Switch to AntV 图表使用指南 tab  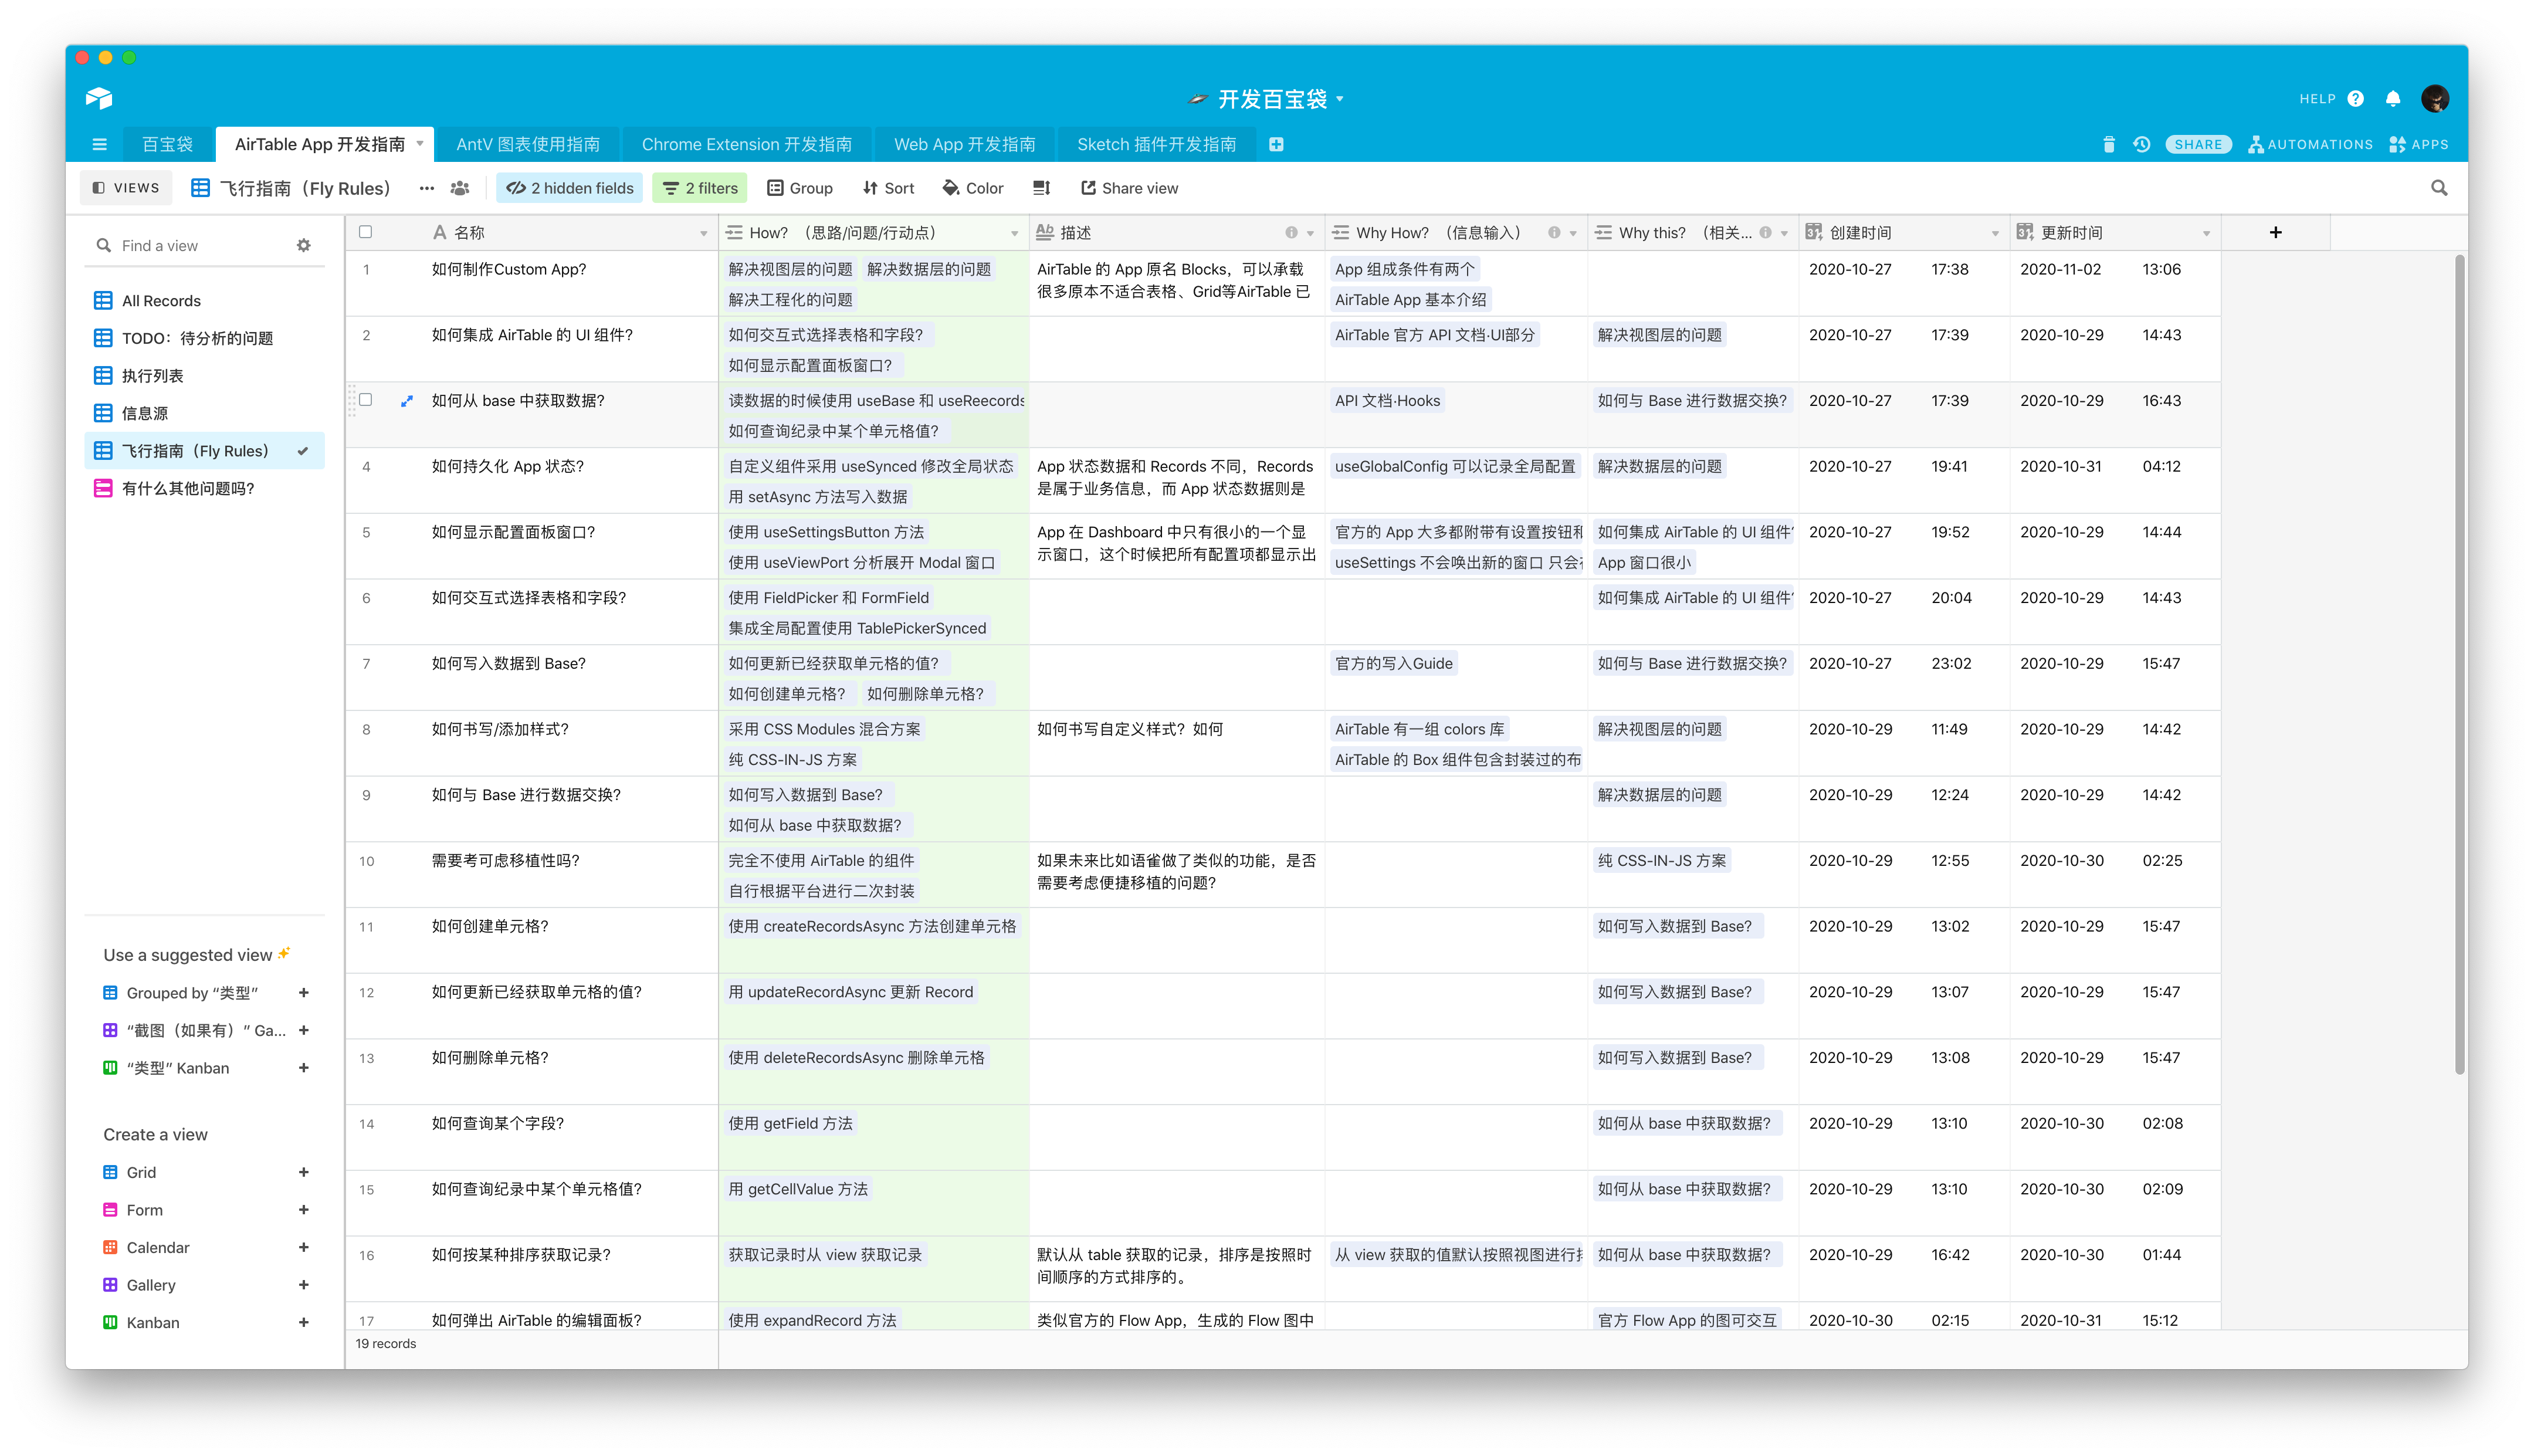528,144
